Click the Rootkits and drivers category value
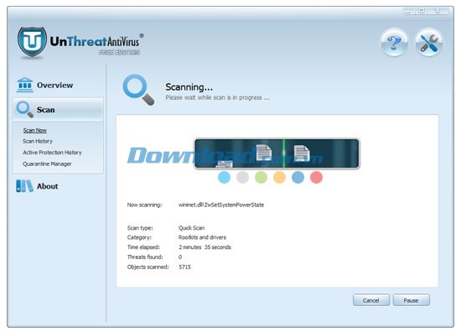 [x=202, y=237]
